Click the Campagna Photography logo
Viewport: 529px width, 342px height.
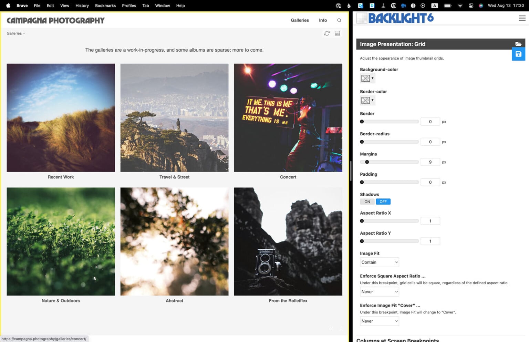coord(55,20)
